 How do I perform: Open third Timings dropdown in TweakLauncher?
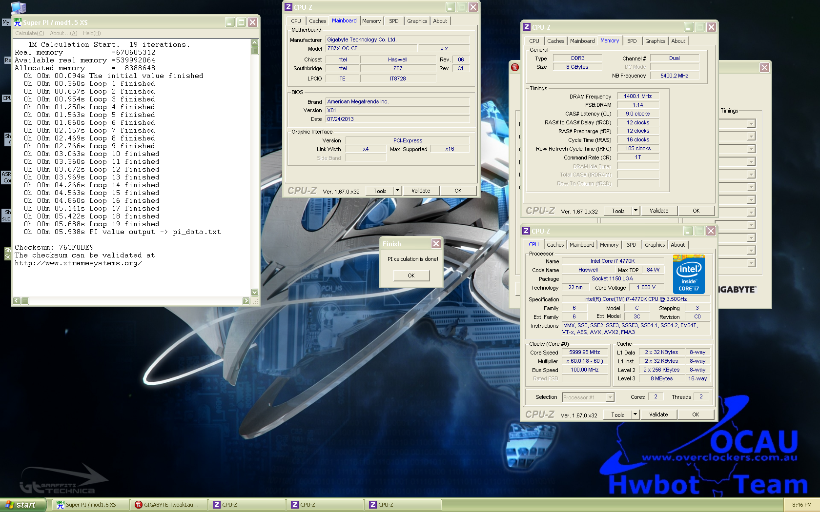tap(751, 149)
